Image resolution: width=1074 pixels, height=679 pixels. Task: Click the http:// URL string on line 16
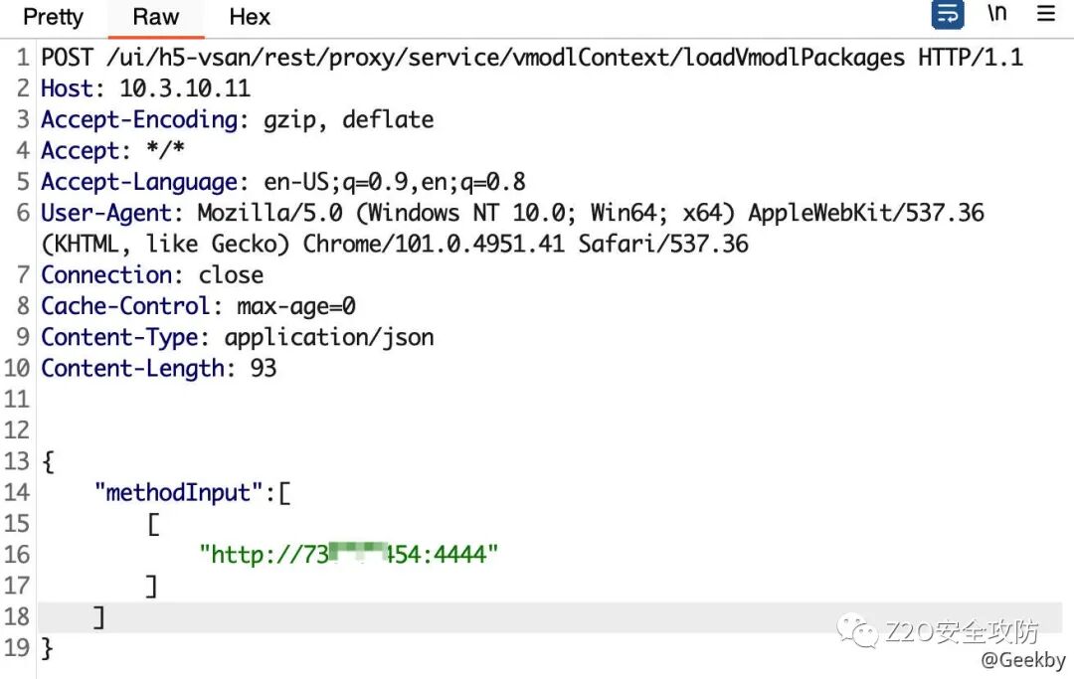(348, 555)
